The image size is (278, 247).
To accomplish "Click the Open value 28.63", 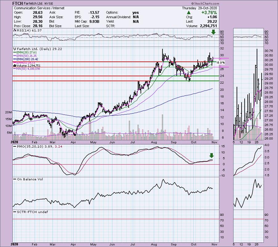I will [x=37, y=13].
